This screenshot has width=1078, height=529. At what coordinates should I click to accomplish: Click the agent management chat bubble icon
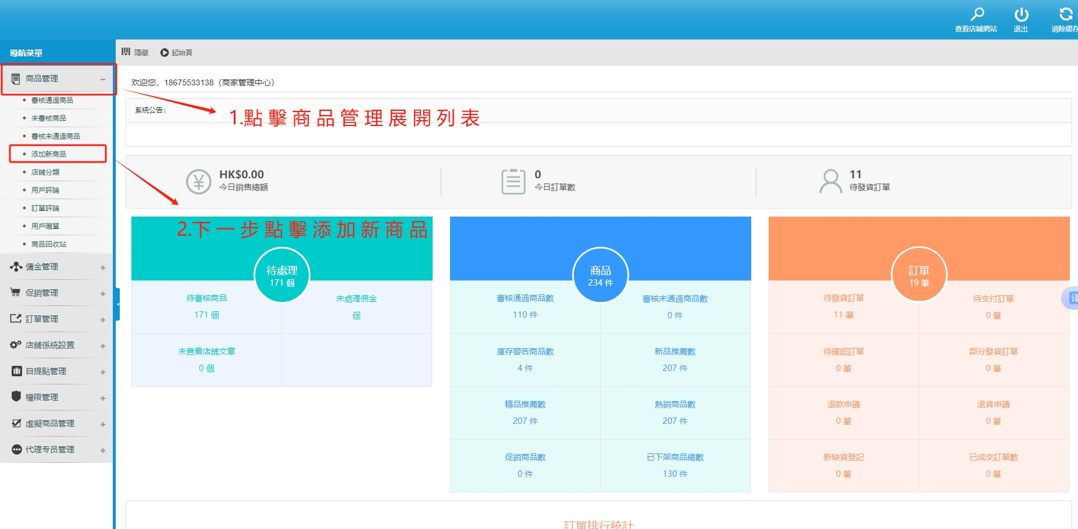pos(16,449)
